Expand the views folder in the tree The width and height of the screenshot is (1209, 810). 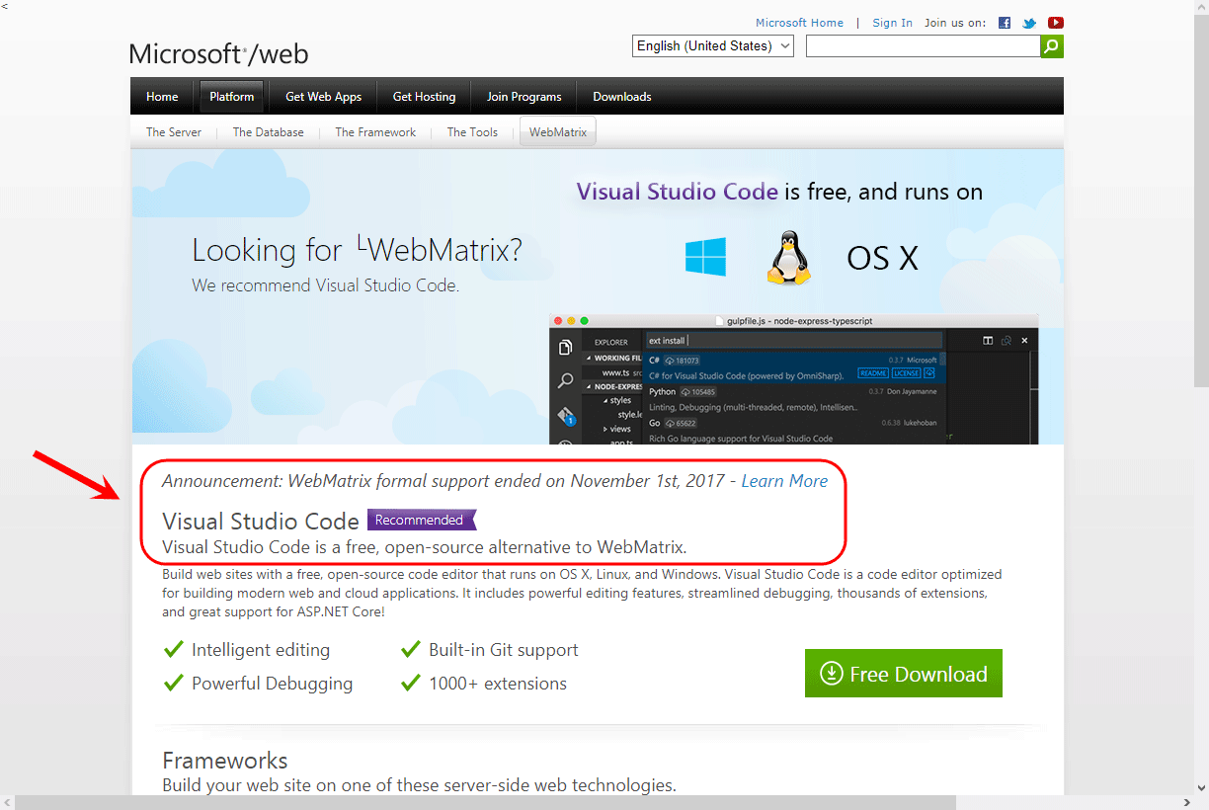point(616,429)
